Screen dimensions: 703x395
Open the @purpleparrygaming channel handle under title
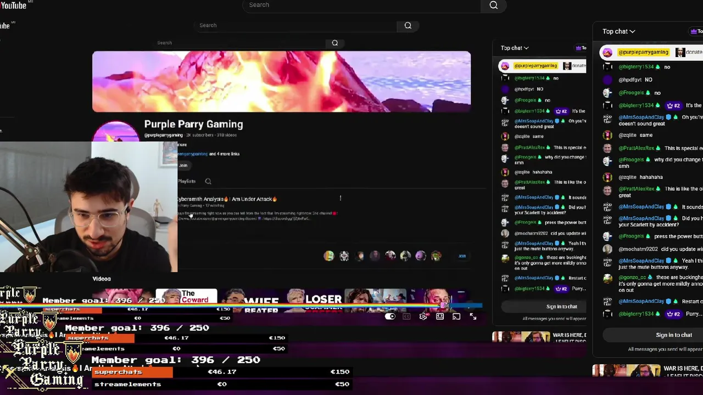point(163,135)
